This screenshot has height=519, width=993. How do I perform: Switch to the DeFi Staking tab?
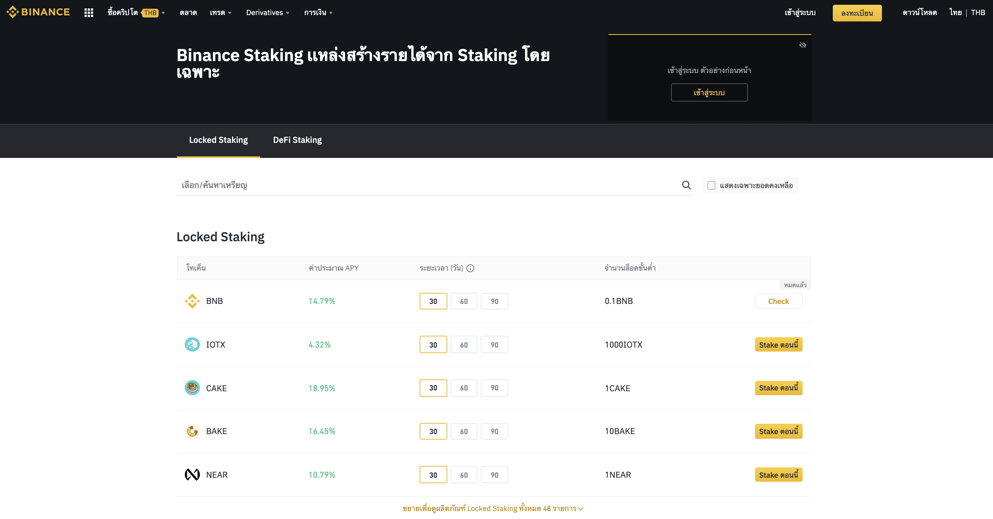[297, 140]
